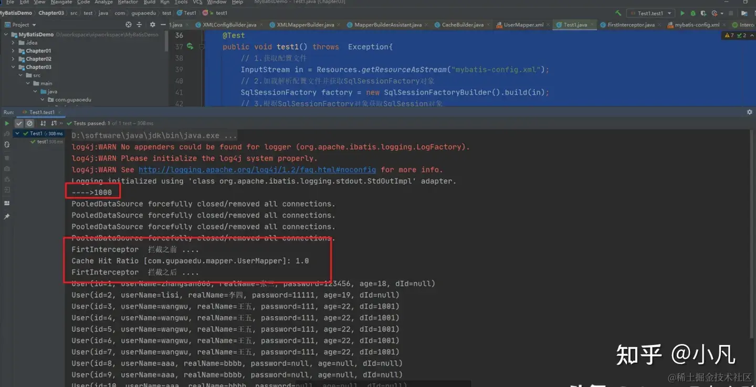Viewport: 756px width, 387px height.
Task: Open the log4j FAQ link in console
Action: pos(257,170)
